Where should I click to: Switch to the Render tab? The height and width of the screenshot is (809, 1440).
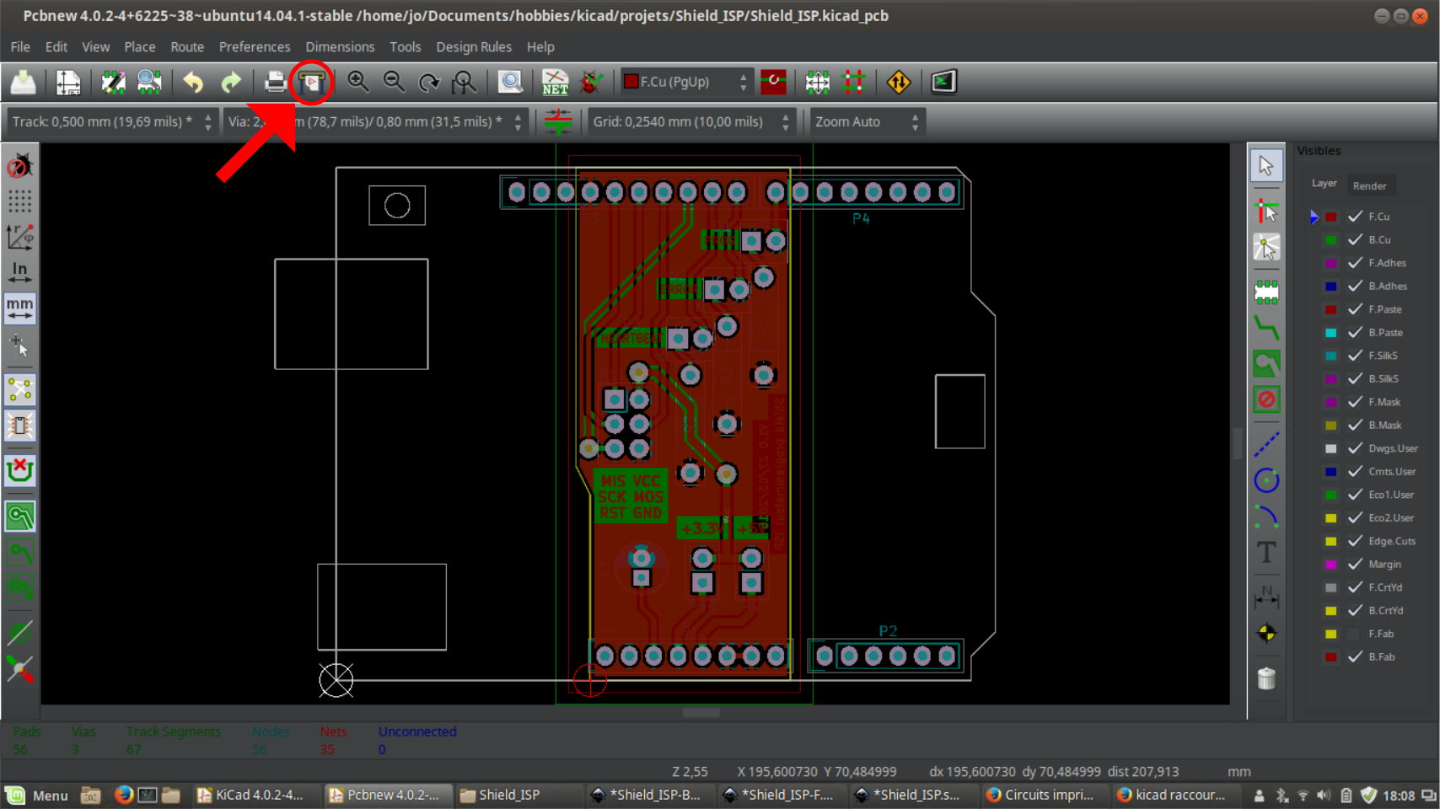coord(1369,185)
